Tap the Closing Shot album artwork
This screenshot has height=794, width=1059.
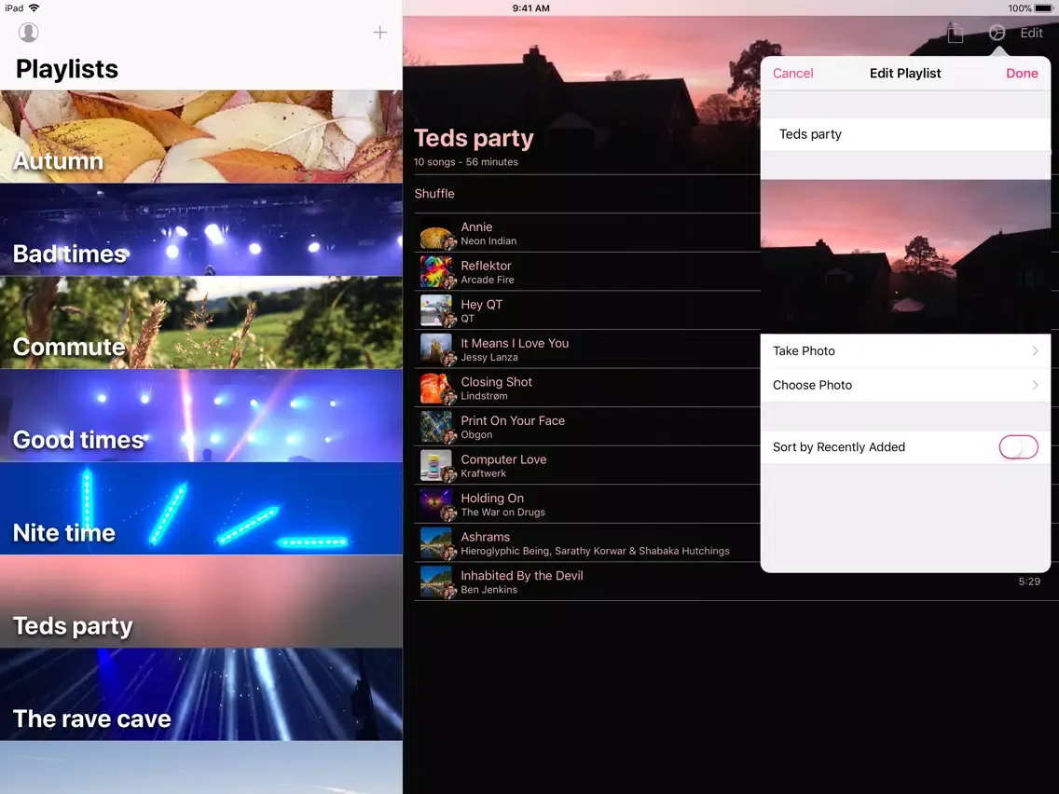[x=436, y=389]
